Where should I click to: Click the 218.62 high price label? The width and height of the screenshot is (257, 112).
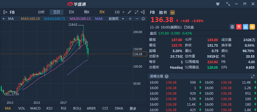(x=73, y=25)
